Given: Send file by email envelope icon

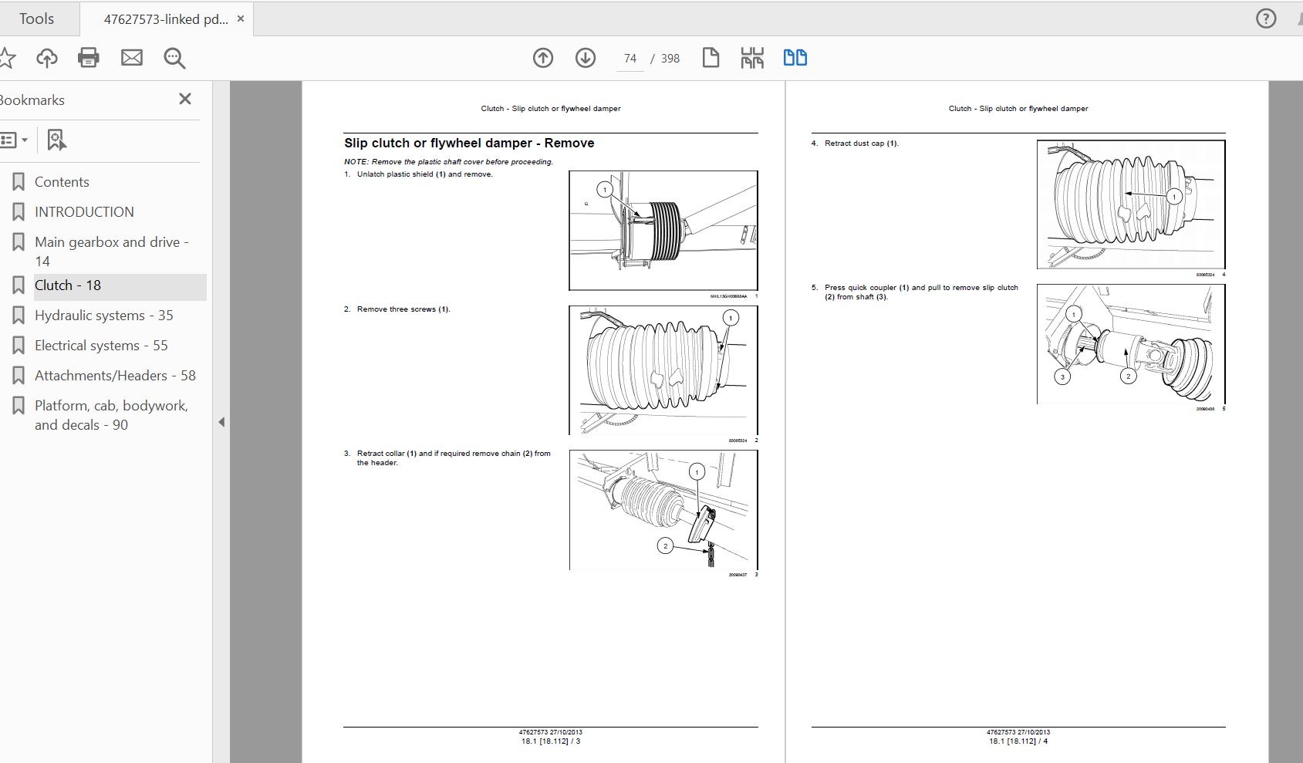Looking at the screenshot, I should click(132, 58).
